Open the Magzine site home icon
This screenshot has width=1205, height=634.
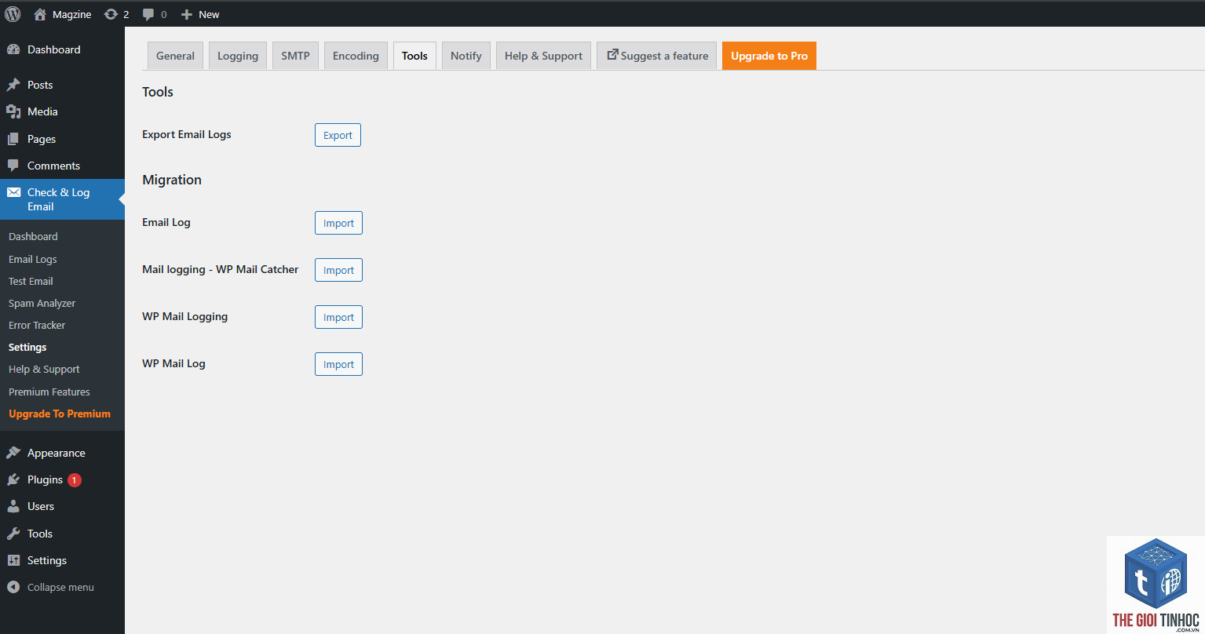tap(40, 14)
